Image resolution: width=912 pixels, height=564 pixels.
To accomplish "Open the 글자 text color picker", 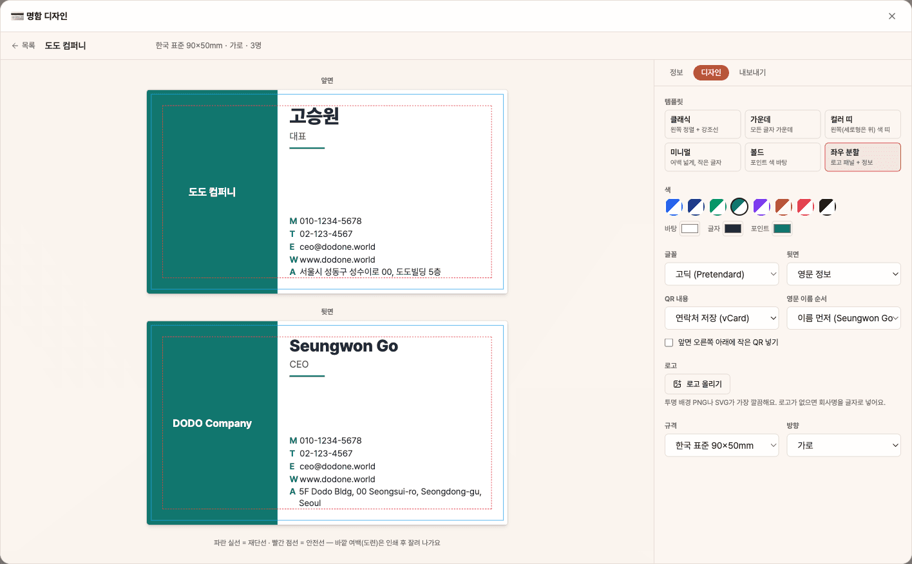I will pyautogui.click(x=733, y=229).
